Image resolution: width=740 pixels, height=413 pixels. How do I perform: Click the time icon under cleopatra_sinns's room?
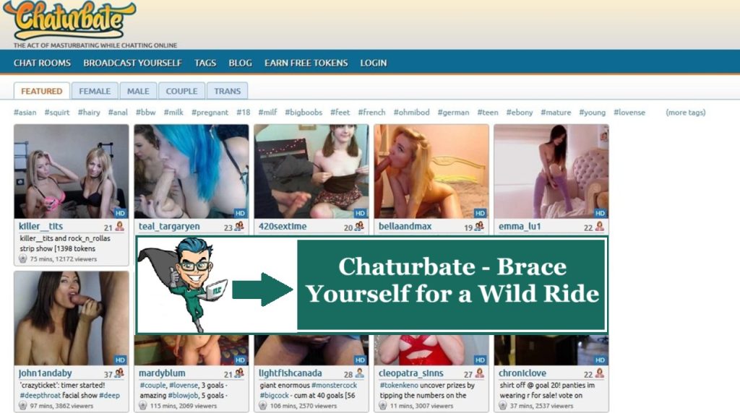(x=383, y=406)
